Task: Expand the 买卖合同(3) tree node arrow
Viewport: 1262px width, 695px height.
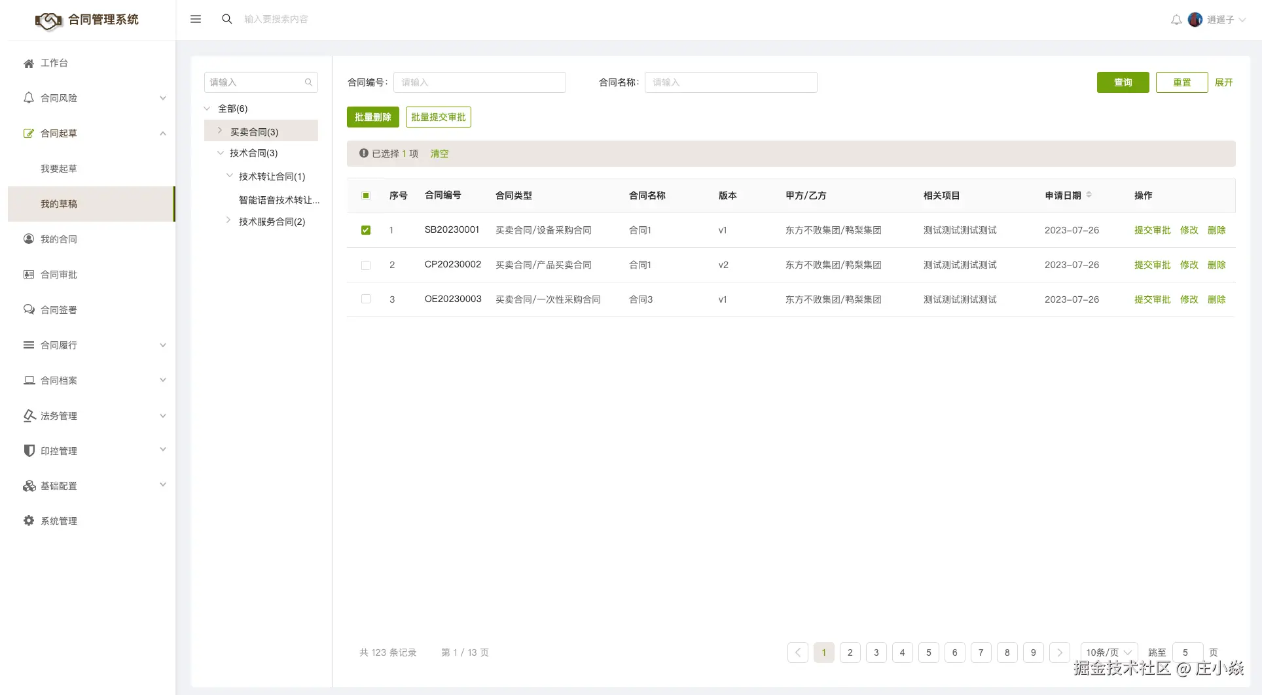Action: 220,131
